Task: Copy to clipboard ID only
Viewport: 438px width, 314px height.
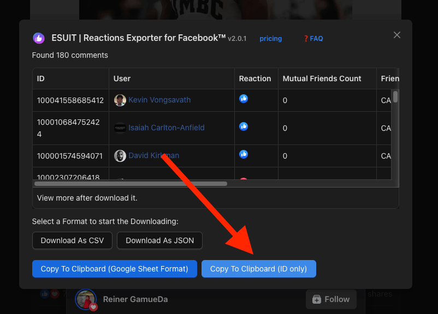Action: [x=258, y=269]
